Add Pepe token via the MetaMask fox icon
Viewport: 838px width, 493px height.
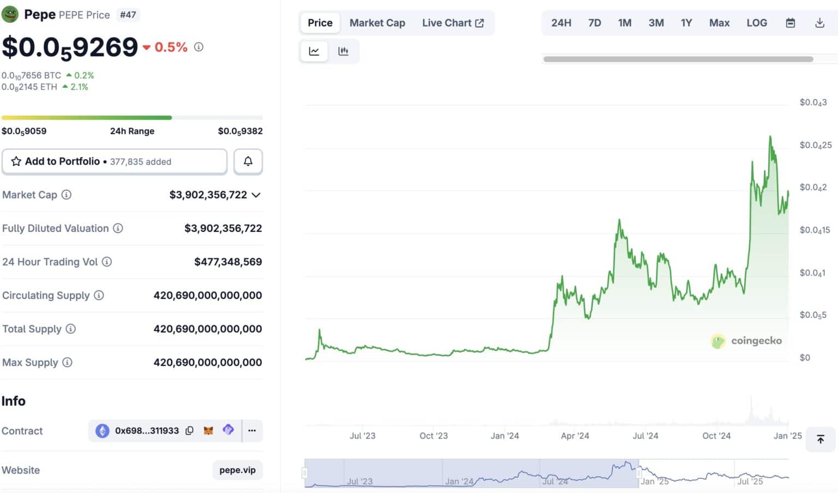209,430
